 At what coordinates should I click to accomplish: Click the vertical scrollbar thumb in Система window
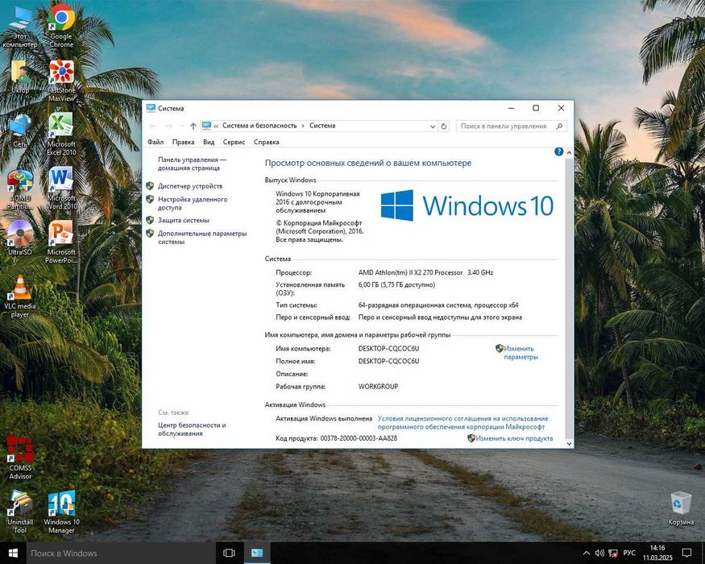[x=569, y=298]
